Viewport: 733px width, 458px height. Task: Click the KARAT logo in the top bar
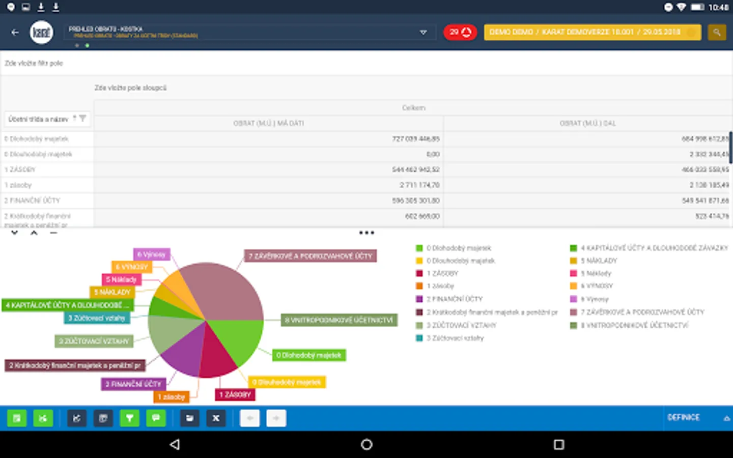(x=41, y=32)
